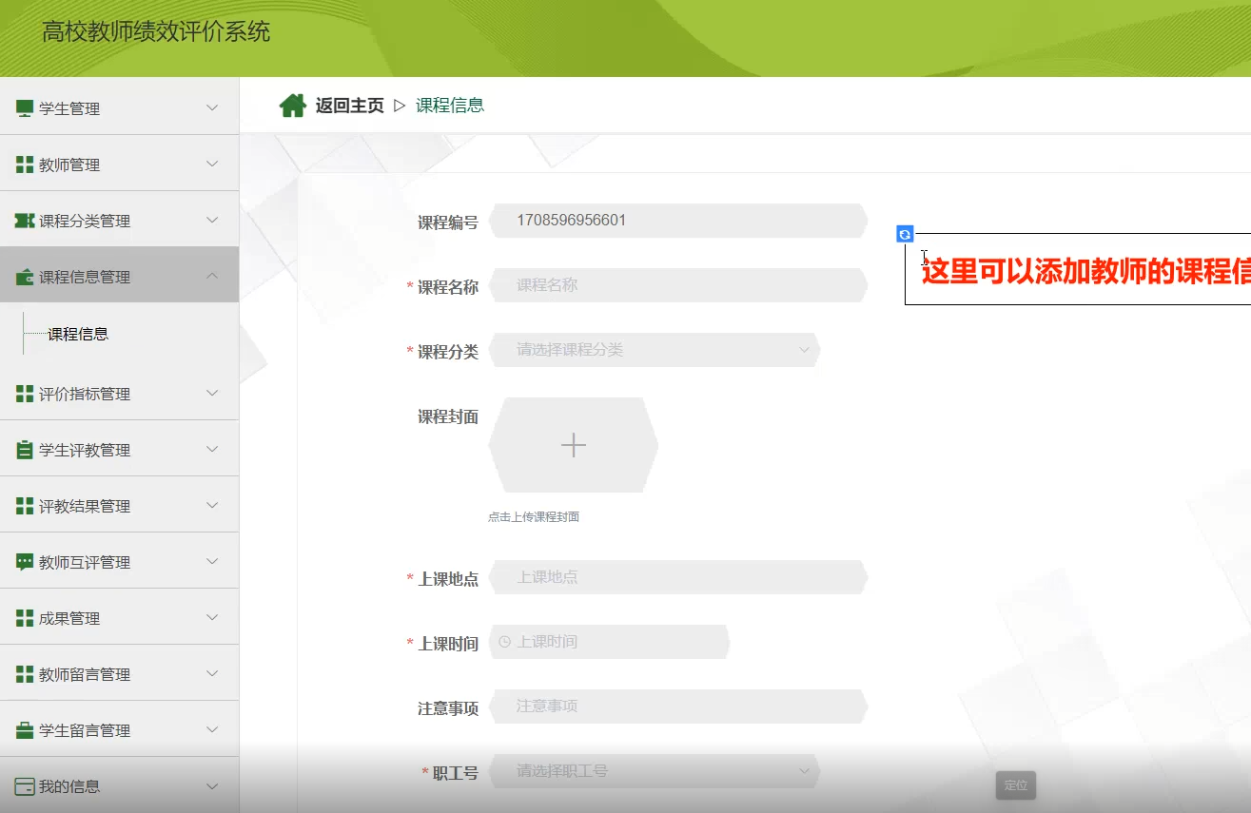Viewport: 1251px width, 813px height.
Task: Click the 学生评教管理 clipboard icon
Action: point(24,449)
